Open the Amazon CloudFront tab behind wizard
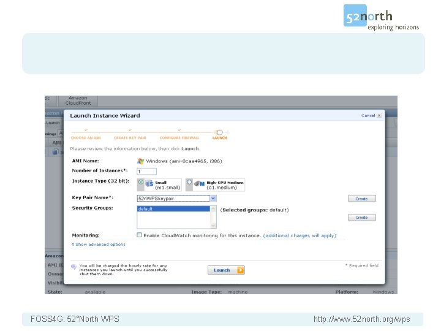Image resolution: width=441 pixels, height=331 pixels. [x=78, y=101]
